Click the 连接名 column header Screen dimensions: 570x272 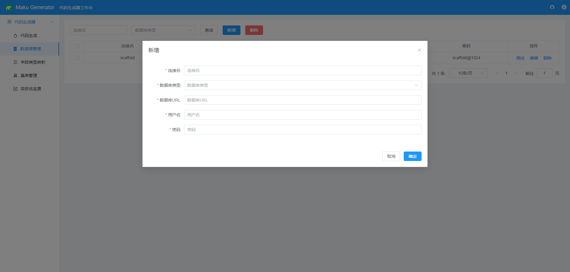pyautogui.click(x=127, y=46)
